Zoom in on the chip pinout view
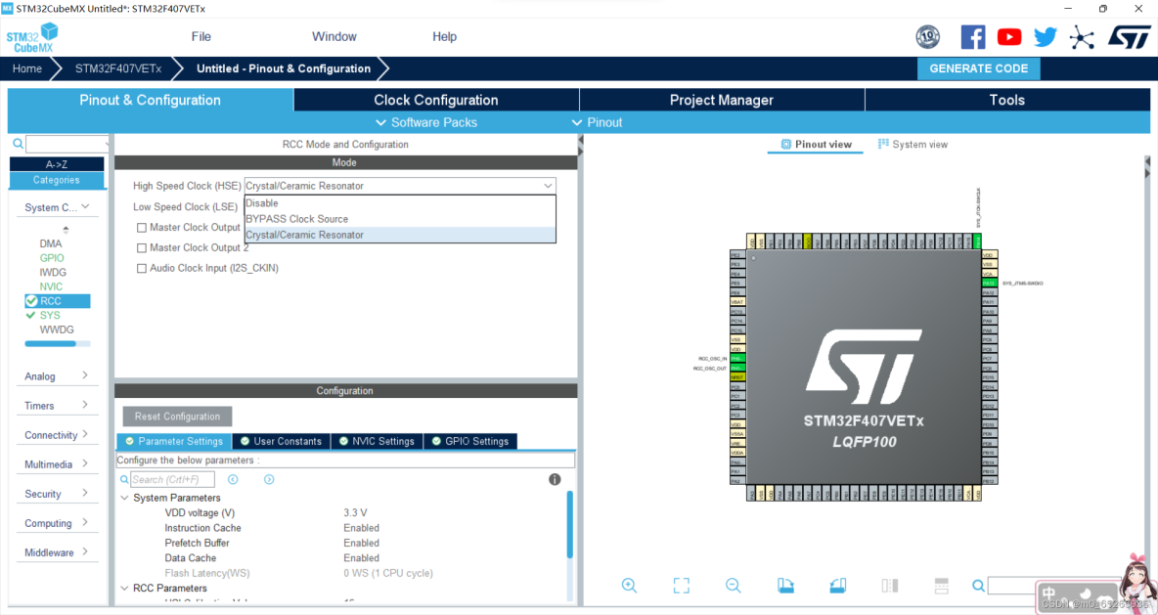The image size is (1158, 615). pos(629,585)
